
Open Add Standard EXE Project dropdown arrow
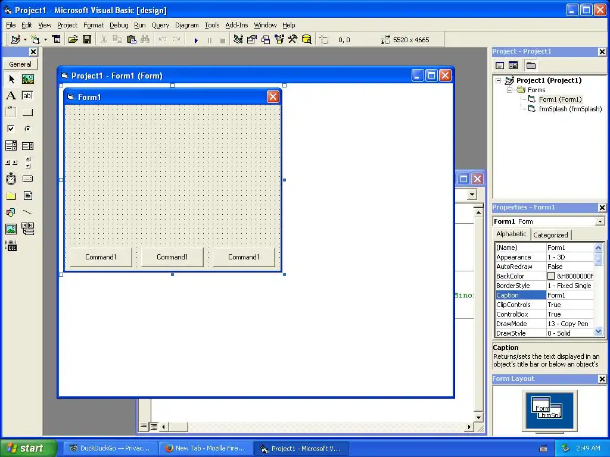coord(25,40)
